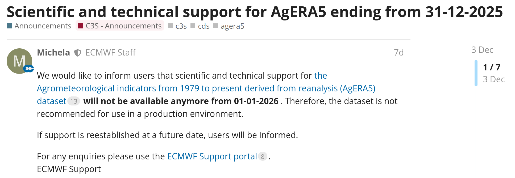
Task: Click the Michela username
Action: (53, 53)
